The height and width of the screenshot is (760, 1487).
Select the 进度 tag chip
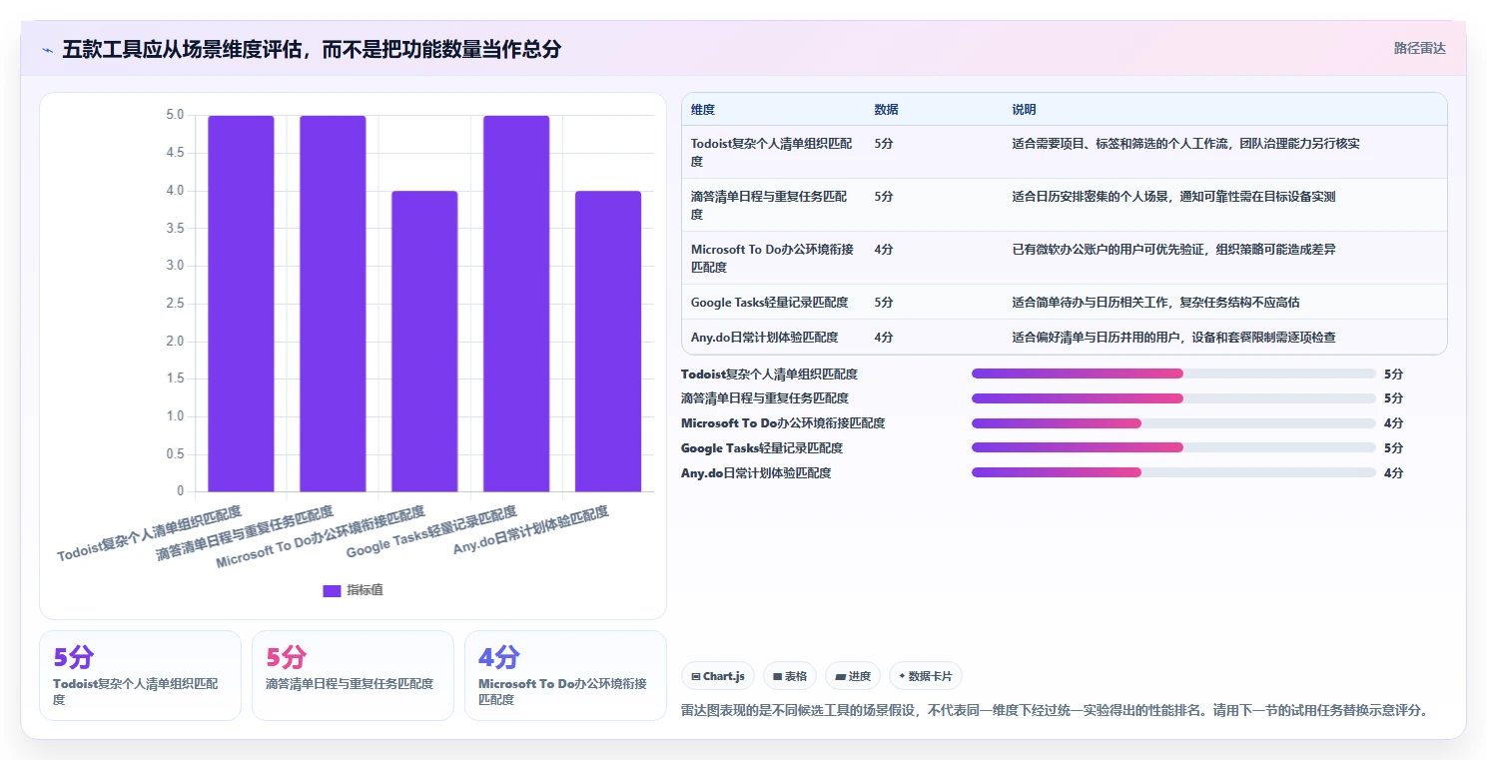(853, 676)
